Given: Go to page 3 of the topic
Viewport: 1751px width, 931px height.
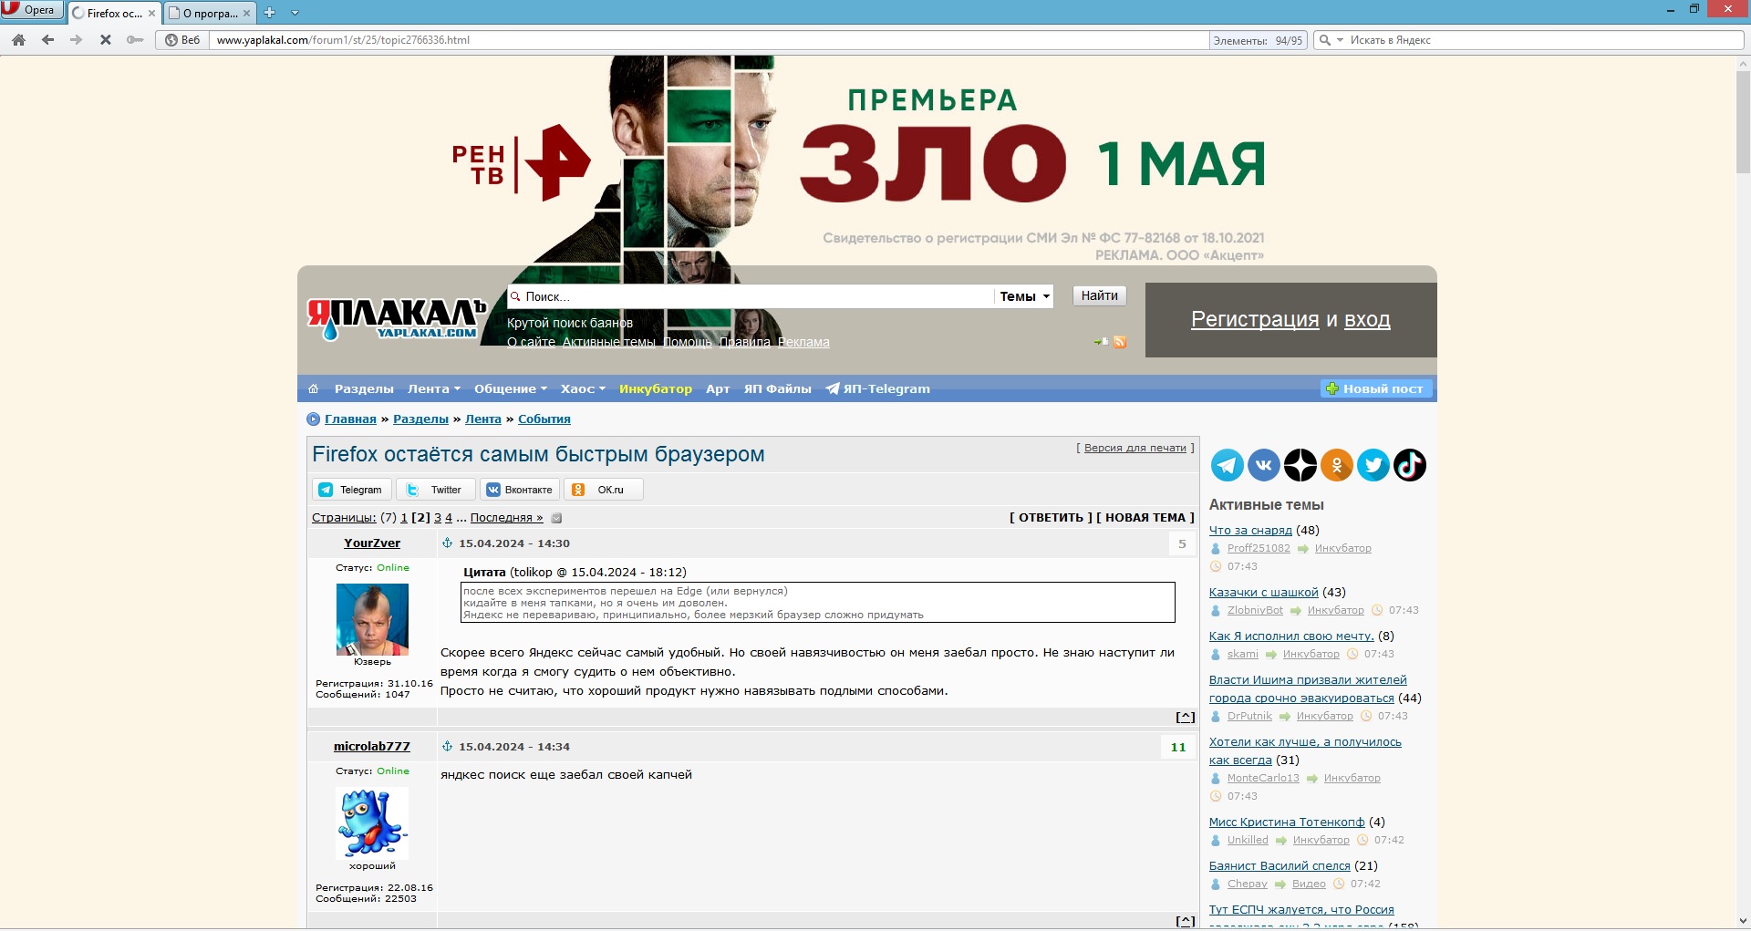Looking at the screenshot, I should click(438, 518).
